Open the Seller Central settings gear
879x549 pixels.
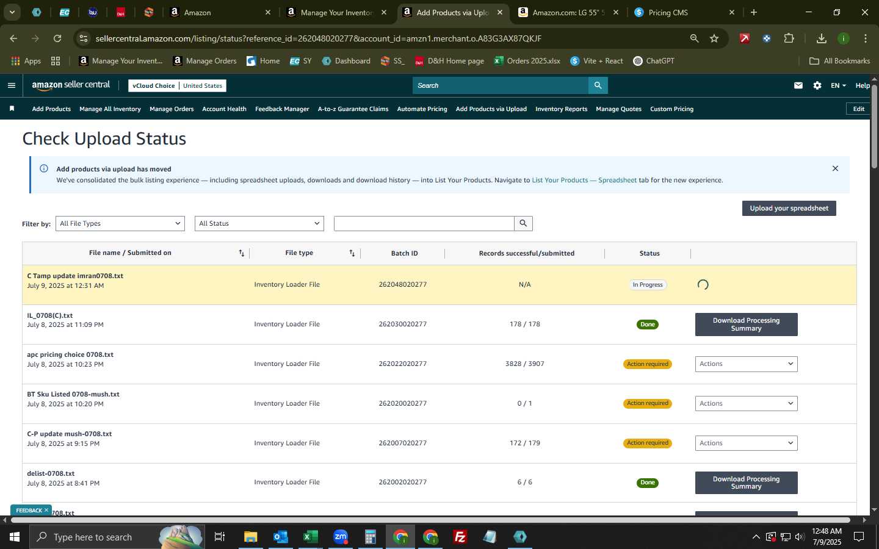click(x=817, y=85)
